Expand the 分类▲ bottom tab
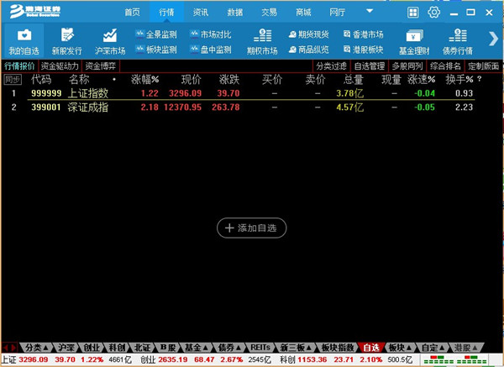The height and width of the screenshot is (367, 504). click(36, 348)
